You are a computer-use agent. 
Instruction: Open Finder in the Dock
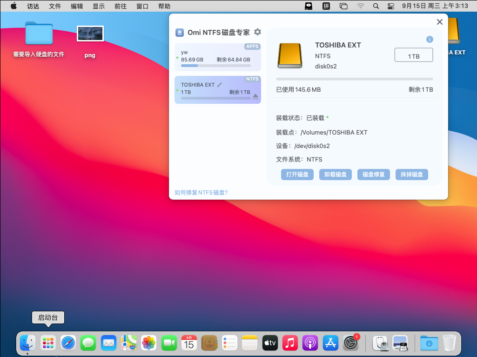click(27, 344)
